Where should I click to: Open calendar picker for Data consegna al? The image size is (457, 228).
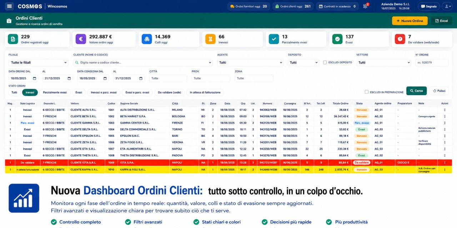point(141,78)
